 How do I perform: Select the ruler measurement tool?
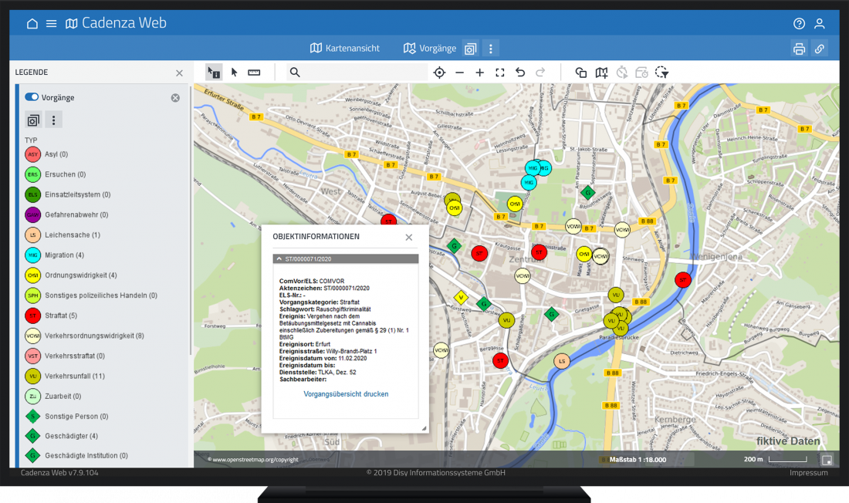tap(254, 73)
